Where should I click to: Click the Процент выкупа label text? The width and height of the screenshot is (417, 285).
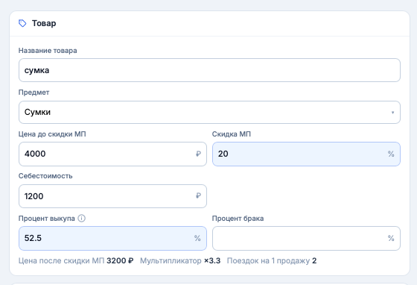[46, 219]
